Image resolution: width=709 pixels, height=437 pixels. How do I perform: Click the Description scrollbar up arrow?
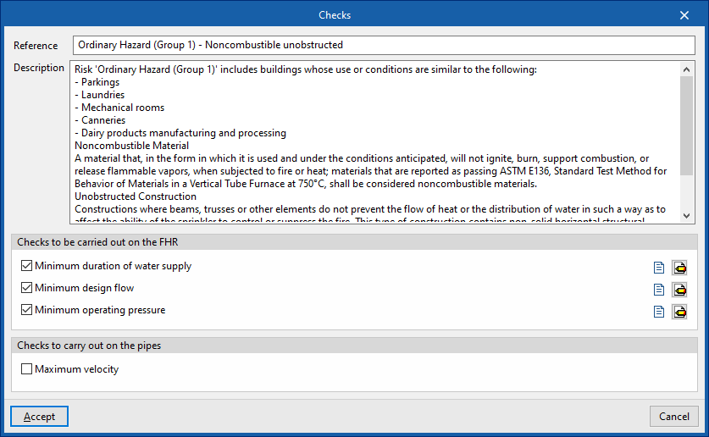click(x=686, y=69)
